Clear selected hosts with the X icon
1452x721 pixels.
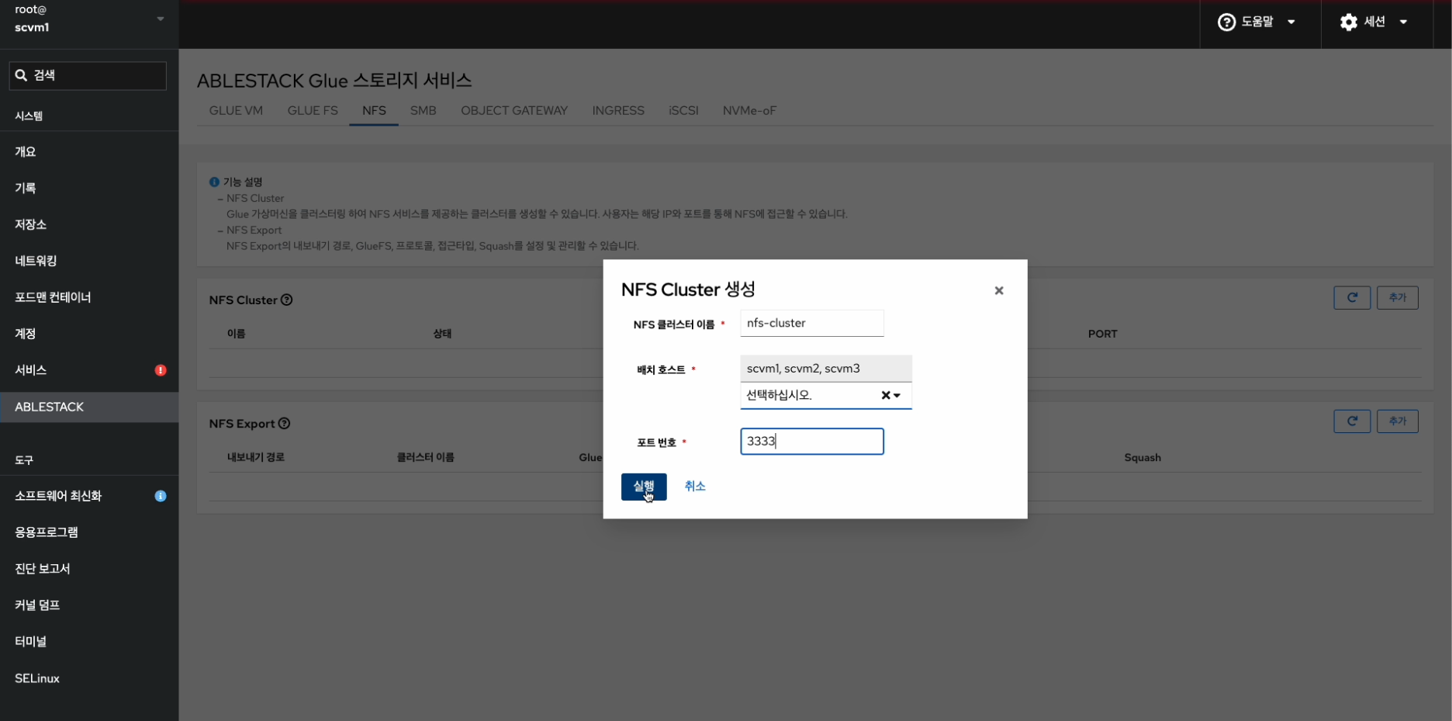click(x=885, y=396)
